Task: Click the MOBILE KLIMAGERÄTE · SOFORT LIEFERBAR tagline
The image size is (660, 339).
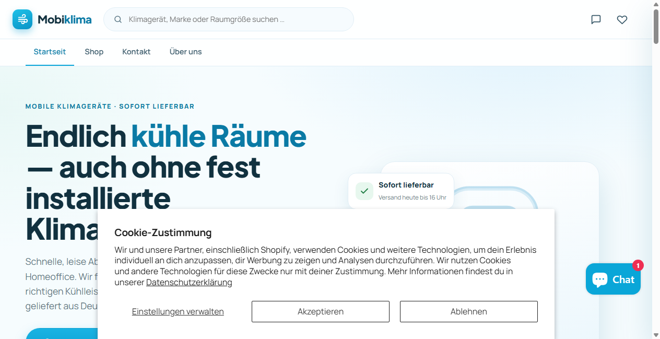Action: click(x=110, y=106)
